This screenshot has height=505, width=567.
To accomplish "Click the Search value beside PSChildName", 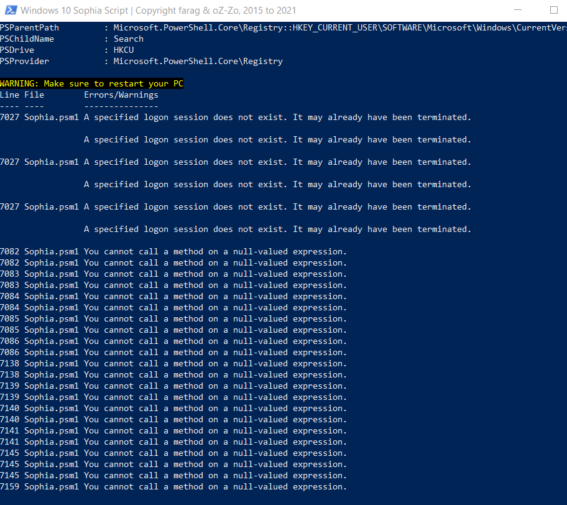I will (128, 39).
